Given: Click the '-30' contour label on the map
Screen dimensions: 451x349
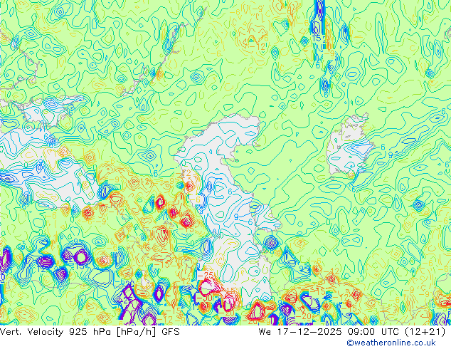Looking at the screenshot, I should pyautogui.click(x=203, y=298).
